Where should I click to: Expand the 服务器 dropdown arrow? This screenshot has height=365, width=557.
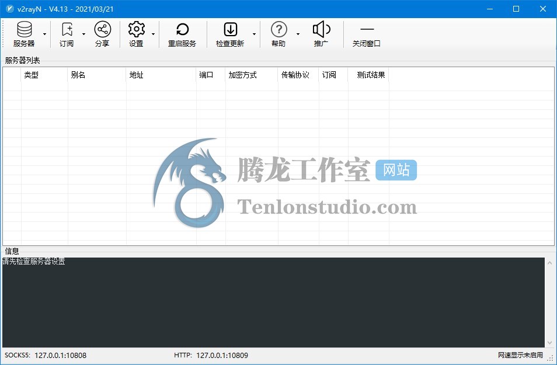pos(45,34)
